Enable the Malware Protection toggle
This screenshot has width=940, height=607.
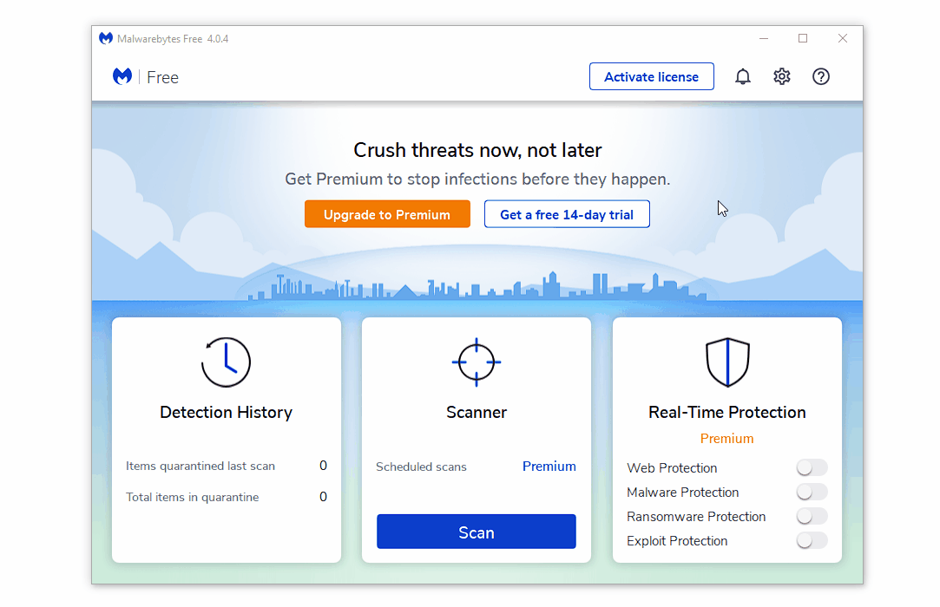pos(812,492)
